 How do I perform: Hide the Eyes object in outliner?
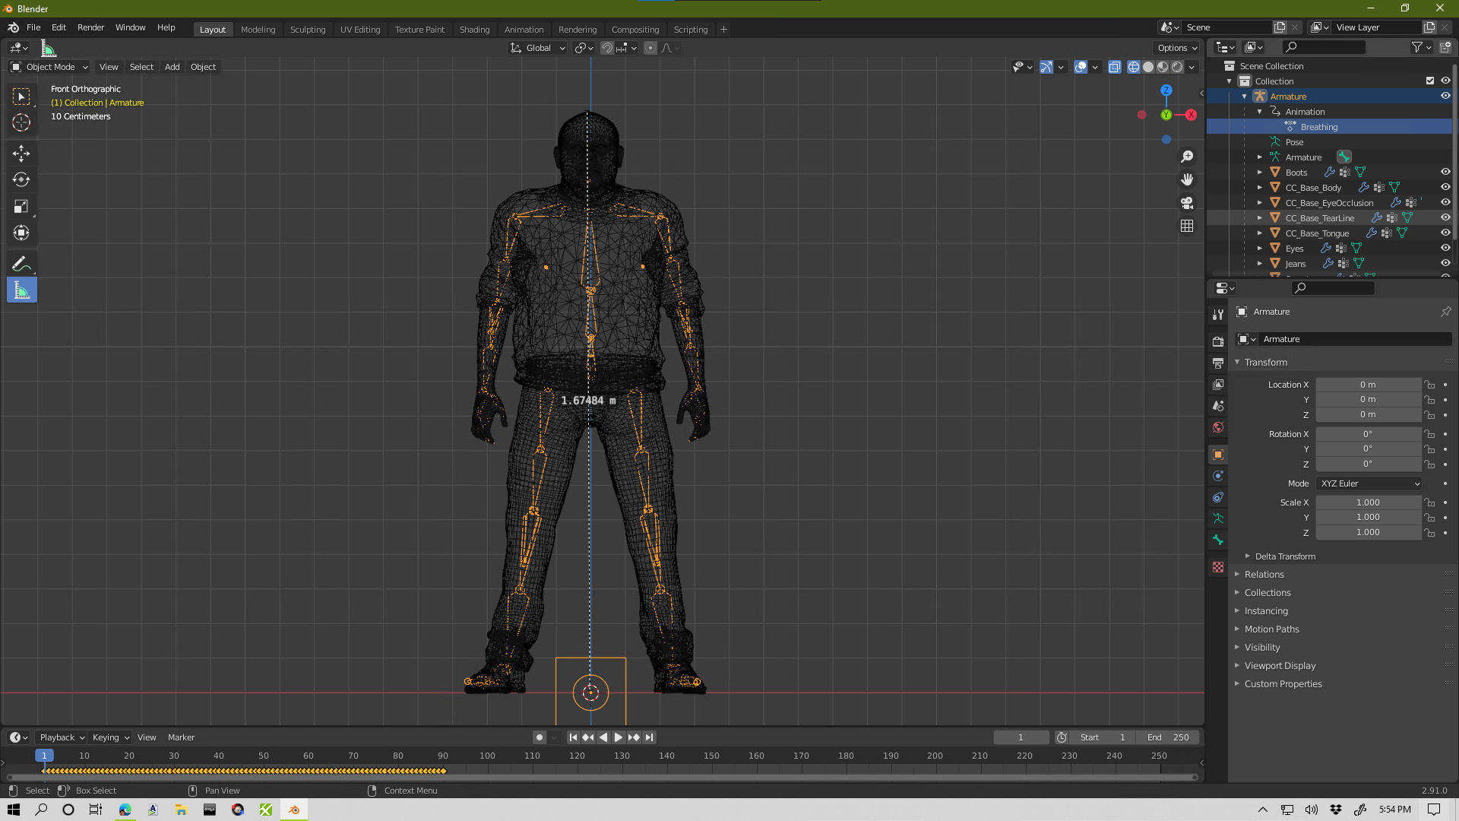coord(1445,248)
